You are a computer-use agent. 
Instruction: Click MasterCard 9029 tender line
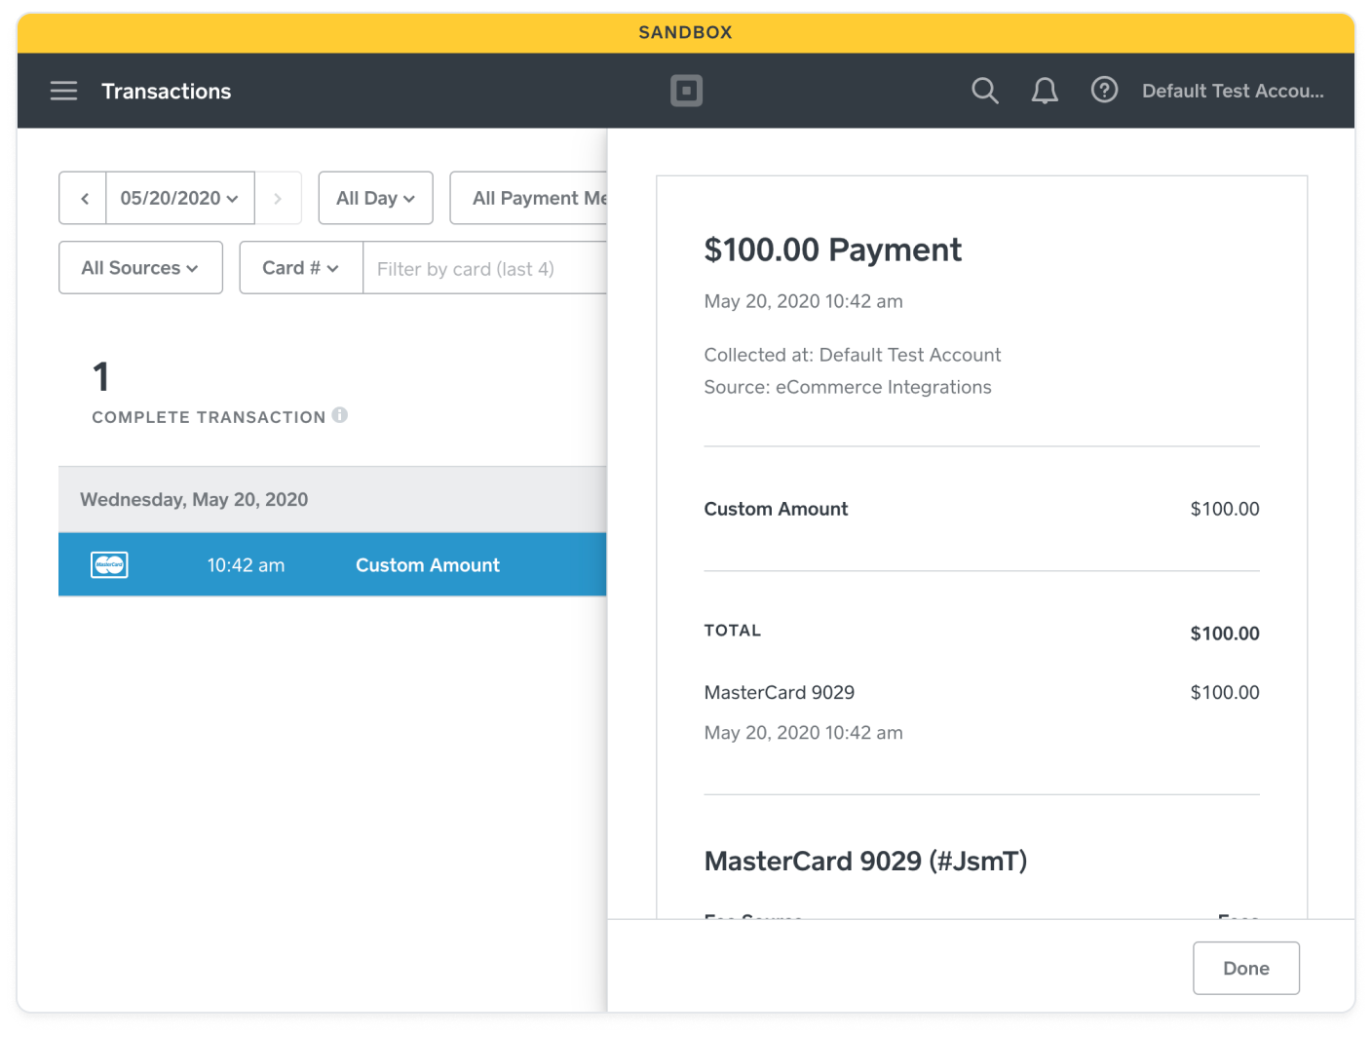[x=981, y=692]
